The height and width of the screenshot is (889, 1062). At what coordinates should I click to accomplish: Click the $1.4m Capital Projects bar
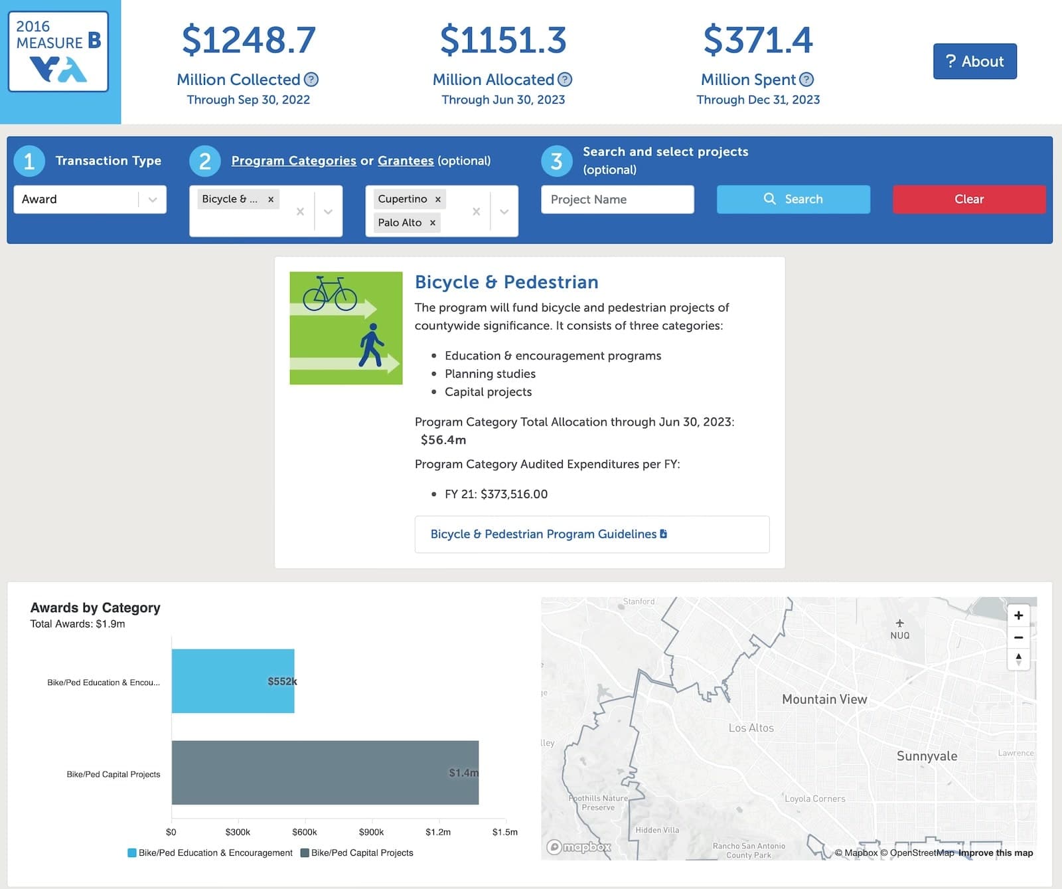[325, 773]
